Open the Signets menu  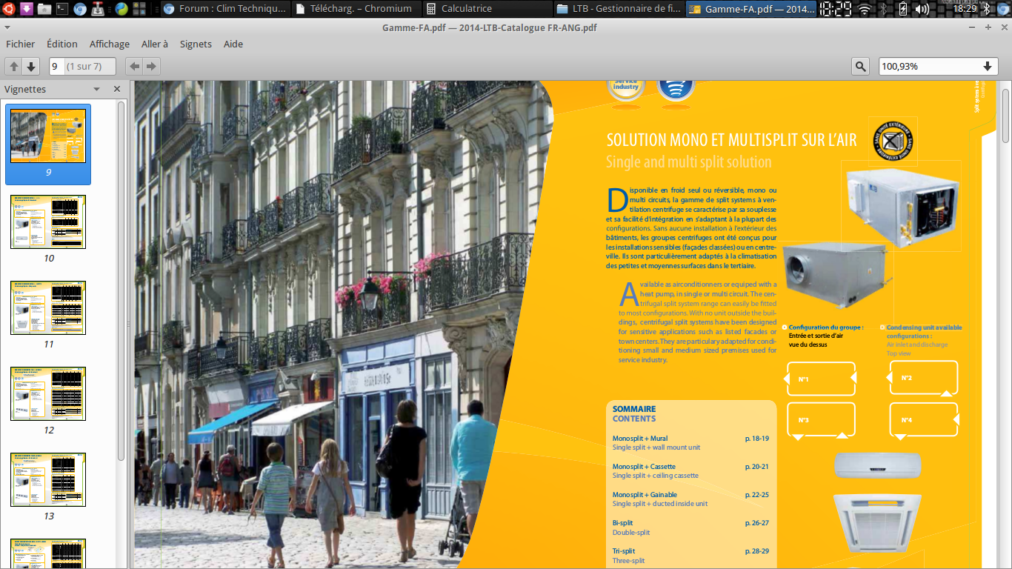click(x=196, y=44)
